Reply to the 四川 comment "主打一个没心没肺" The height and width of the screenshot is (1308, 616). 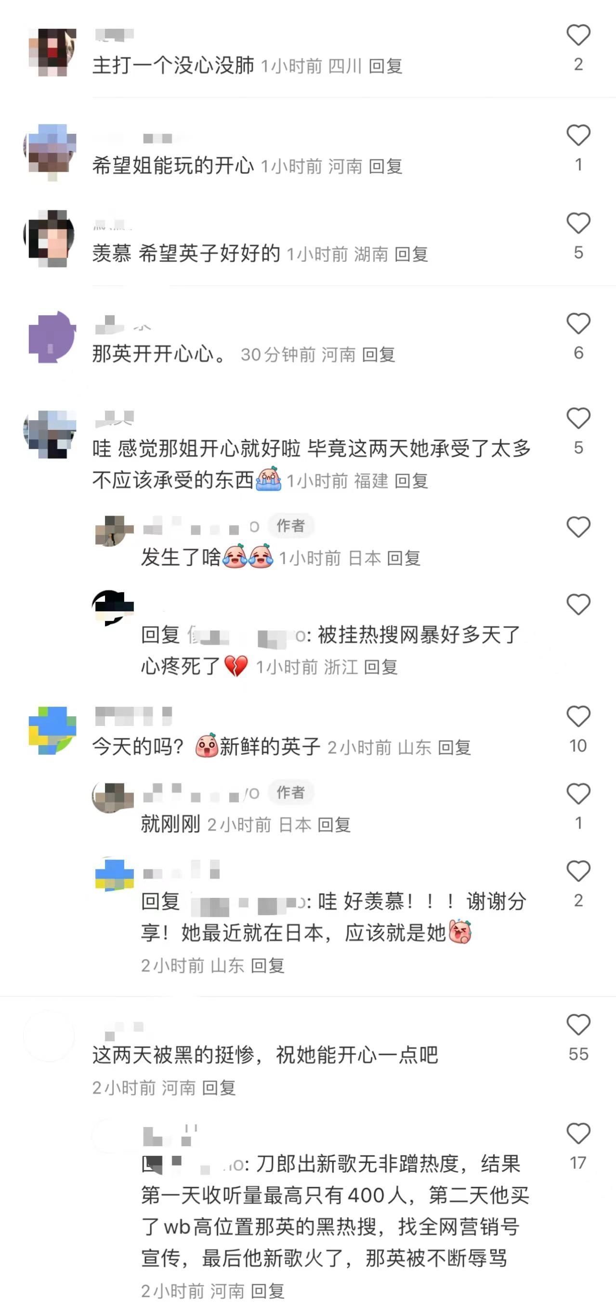click(385, 66)
